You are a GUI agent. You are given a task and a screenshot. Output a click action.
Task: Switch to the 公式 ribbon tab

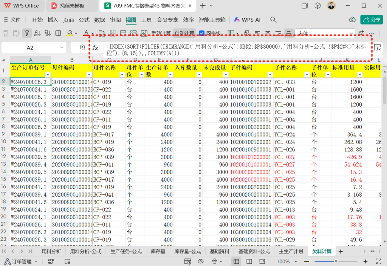84,20
